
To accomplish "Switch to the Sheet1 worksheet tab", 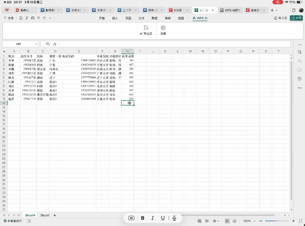I will coord(45,215).
